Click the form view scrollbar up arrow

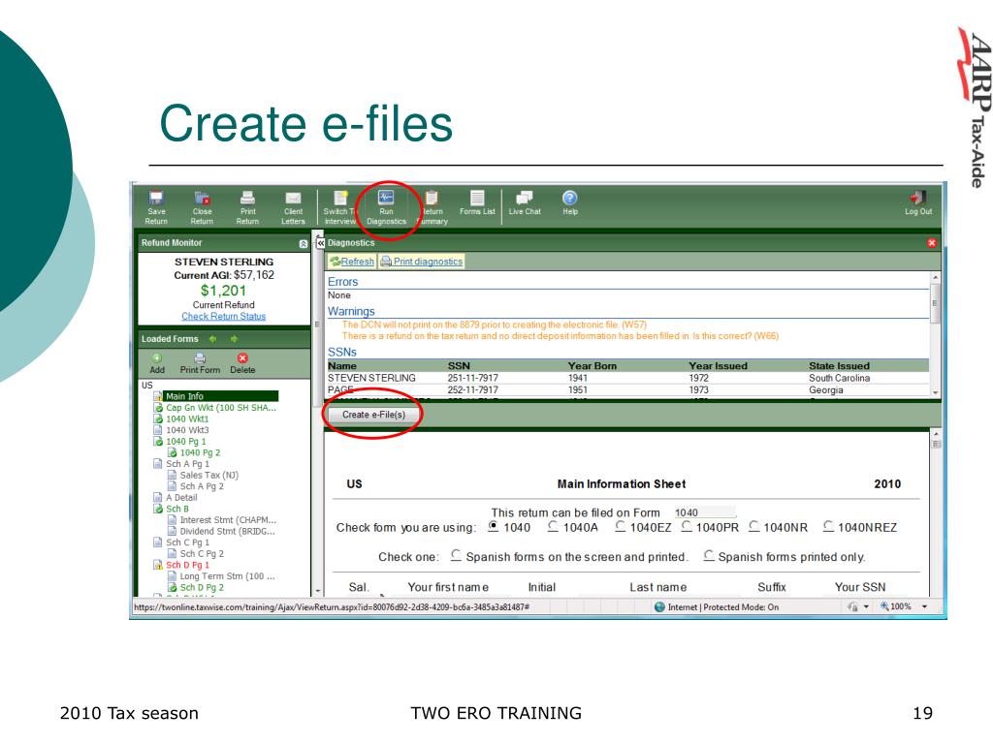point(936,434)
